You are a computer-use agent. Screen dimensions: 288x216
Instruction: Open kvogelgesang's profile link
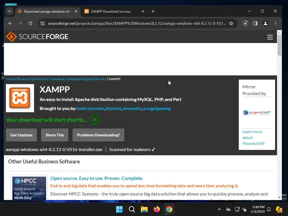point(157,109)
